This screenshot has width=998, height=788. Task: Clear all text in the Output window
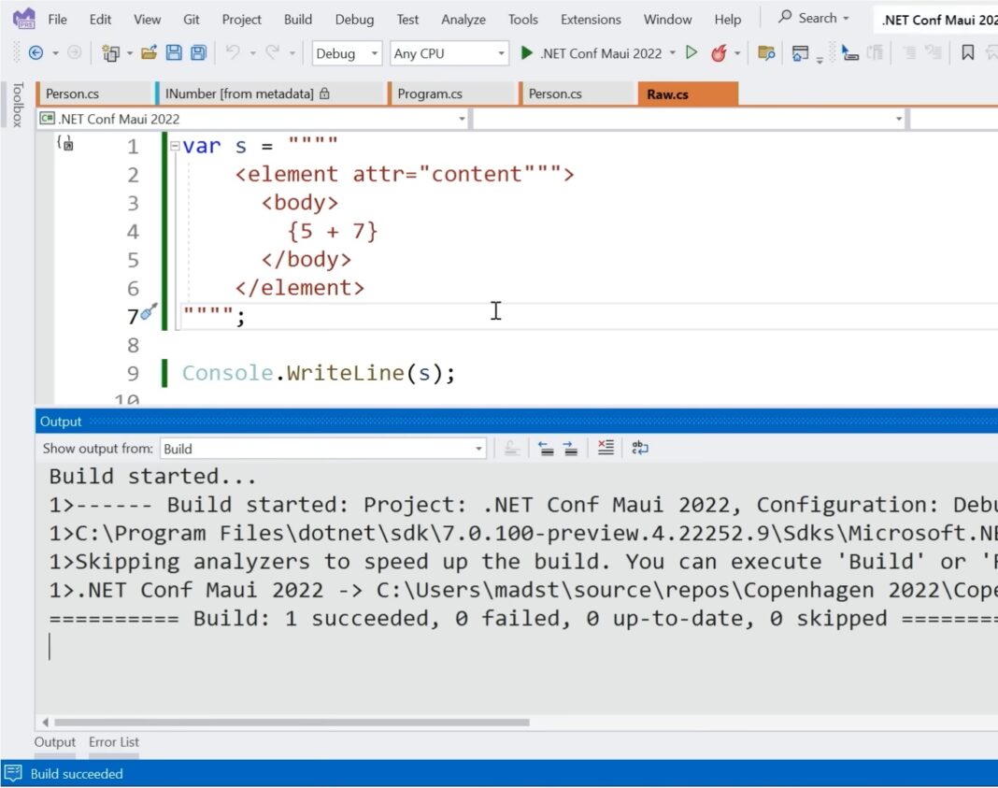[606, 448]
